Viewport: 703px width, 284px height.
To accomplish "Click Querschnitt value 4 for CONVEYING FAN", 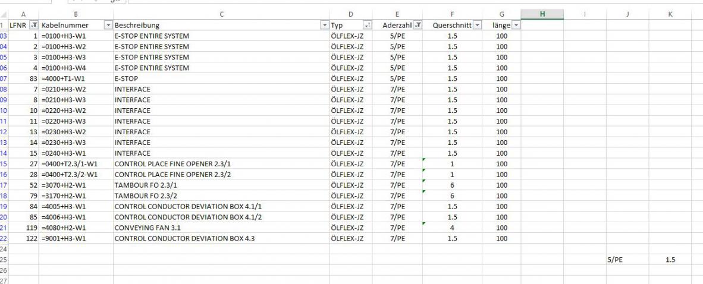I will pos(453,228).
